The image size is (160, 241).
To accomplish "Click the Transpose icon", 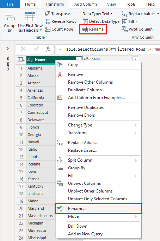I will (x=47, y=14).
